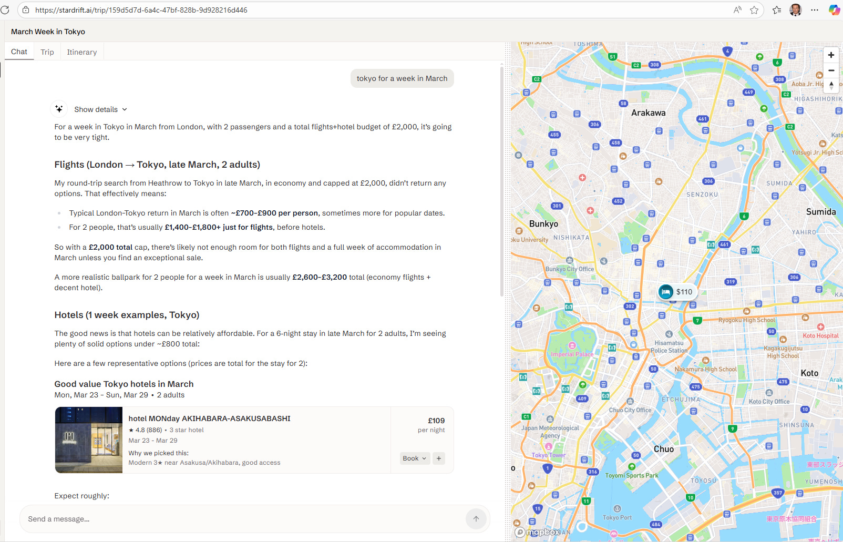The width and height of the screenshot is (843, 542).
Task: Click the Ryogoku High School map label
Action: pyautogui.click(x=746, y=320)
